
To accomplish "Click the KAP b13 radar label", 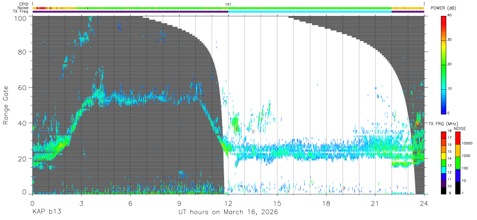I will (x=47, y=212).
